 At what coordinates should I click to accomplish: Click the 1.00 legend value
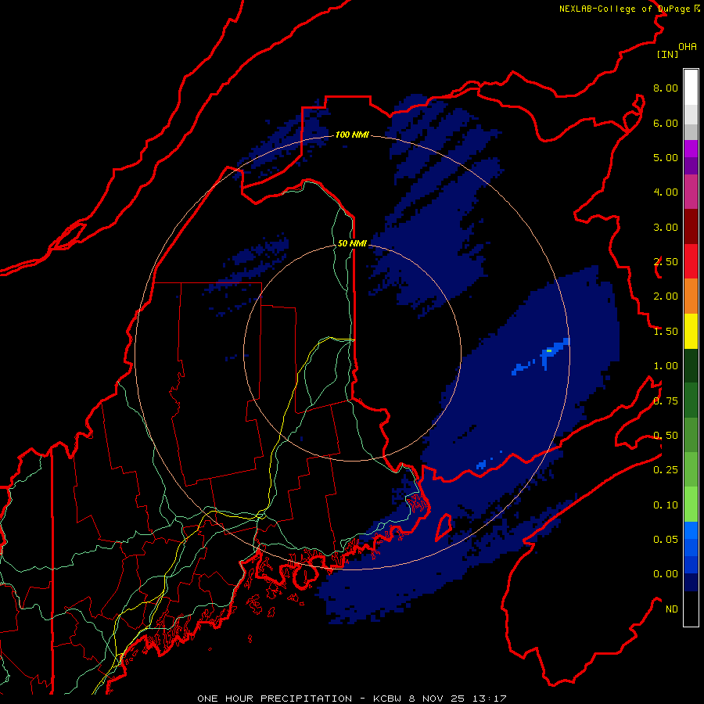[x=666, y=366]
